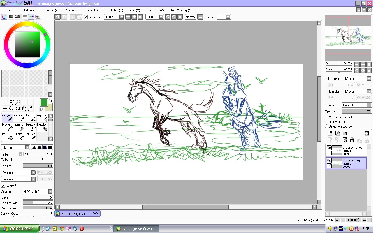This screenshot has height=233, width=373.
Task: Click the green foreground color swatch
Action: point(44,103)
